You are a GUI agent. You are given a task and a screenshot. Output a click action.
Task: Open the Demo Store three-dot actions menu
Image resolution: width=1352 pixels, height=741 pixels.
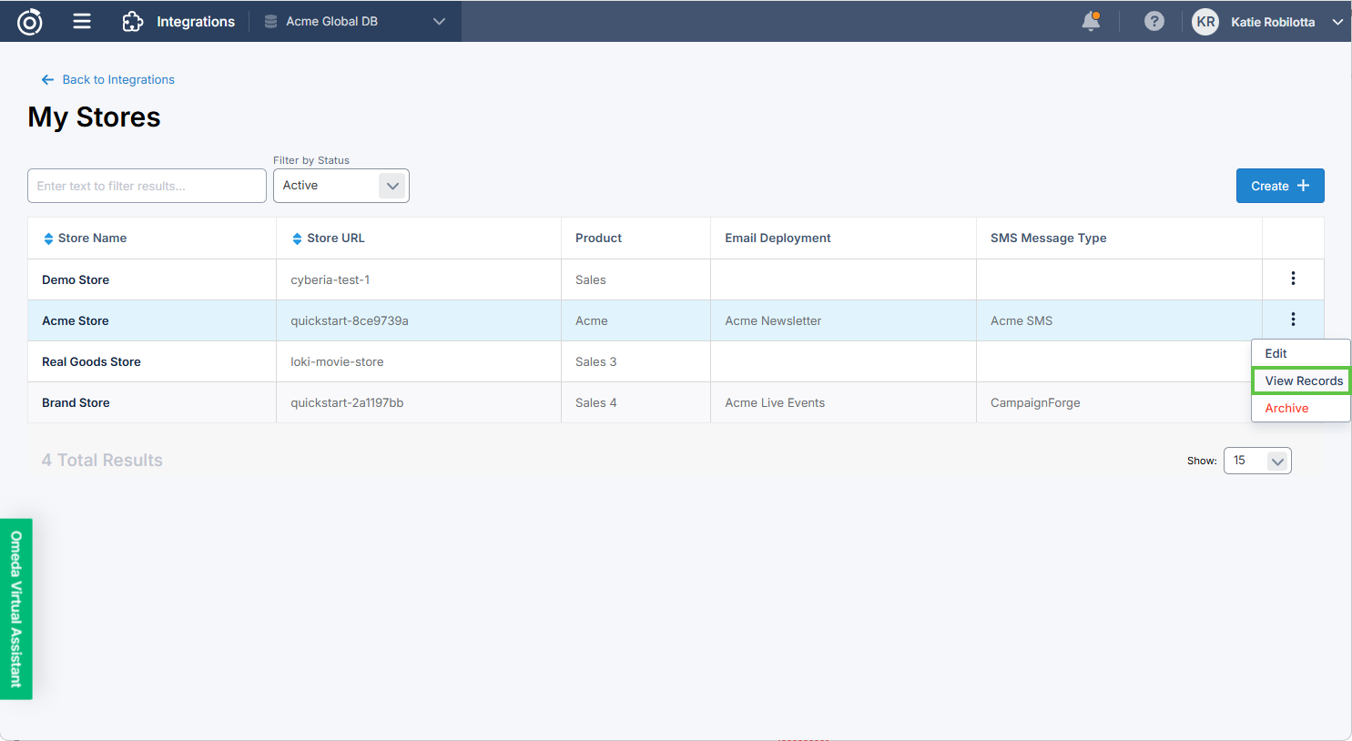(x=1293, y=279)
